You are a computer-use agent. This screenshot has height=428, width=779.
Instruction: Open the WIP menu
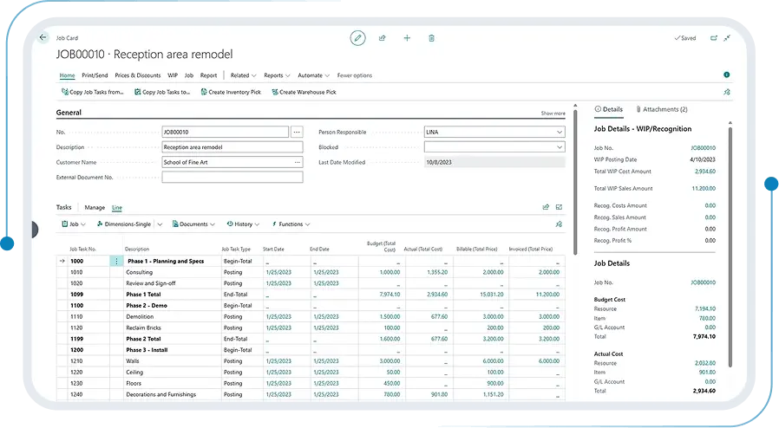click(x=173, y=75)
